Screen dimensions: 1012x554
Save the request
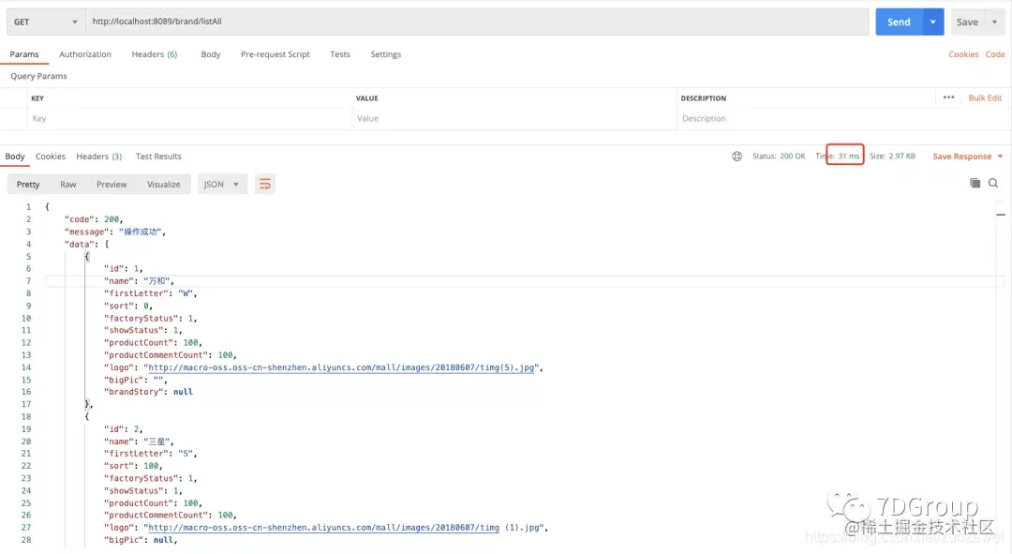pyautogui.click(x=967, y=22)
